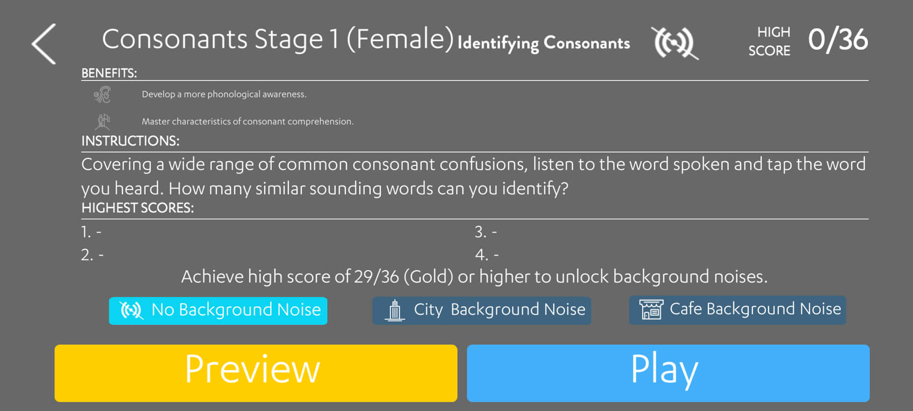
Task: Select third highest score entry
Action: (x=486, y=232)
